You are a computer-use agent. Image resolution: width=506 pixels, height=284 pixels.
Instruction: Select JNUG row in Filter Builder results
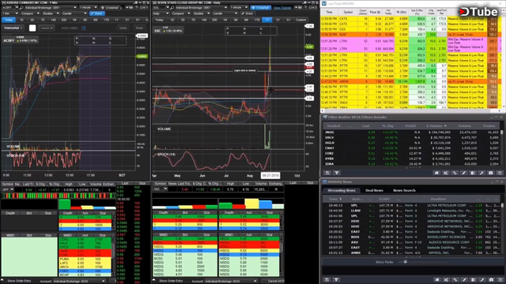tap(411, 133)
